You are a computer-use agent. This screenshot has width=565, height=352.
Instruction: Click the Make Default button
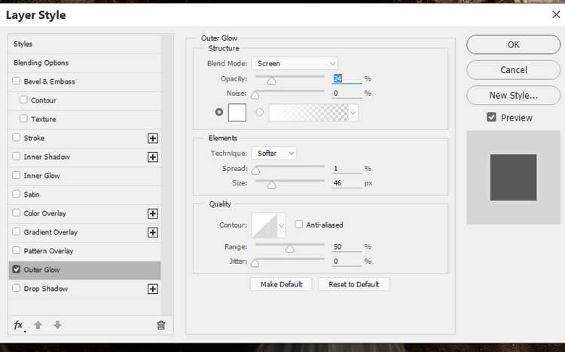point(281,284)
